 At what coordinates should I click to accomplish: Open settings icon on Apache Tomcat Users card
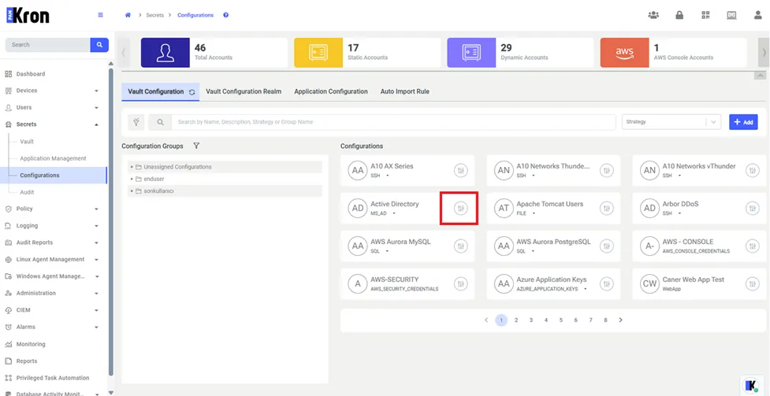pos(607,209)
